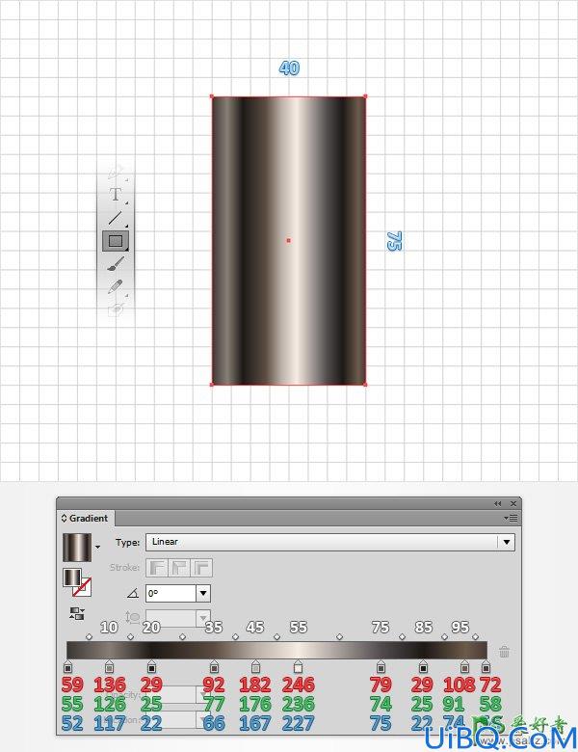Click the bottom-right anchor of rectangle
This screenshot has width=578, height=752.
[365, 384]
